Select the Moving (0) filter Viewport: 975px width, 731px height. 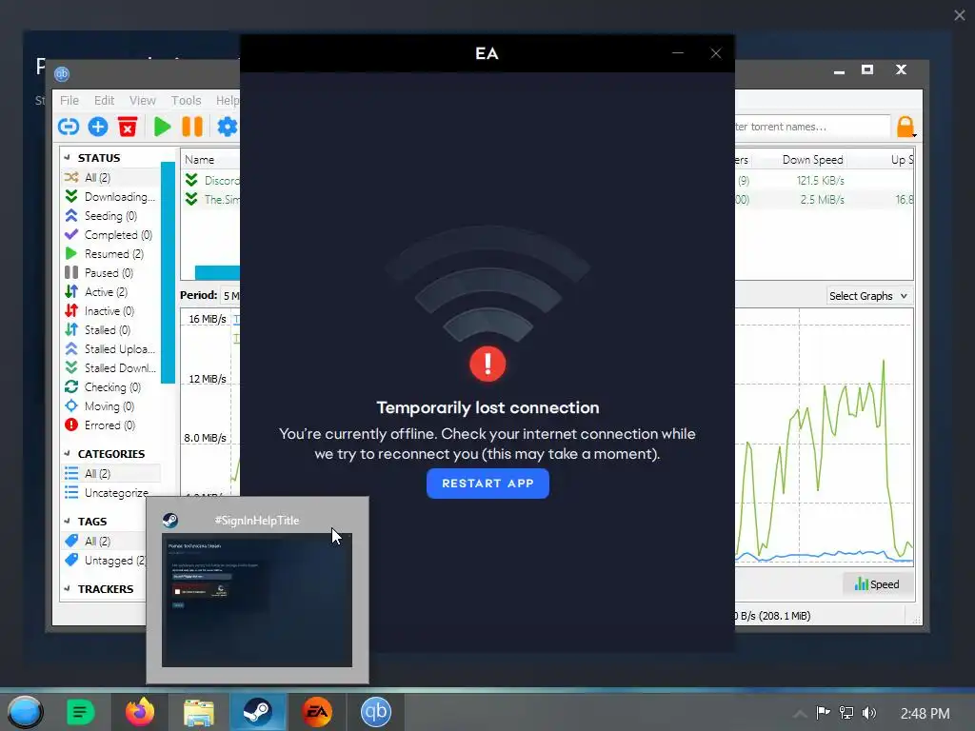pyautogui.click(x=110, y=405)
